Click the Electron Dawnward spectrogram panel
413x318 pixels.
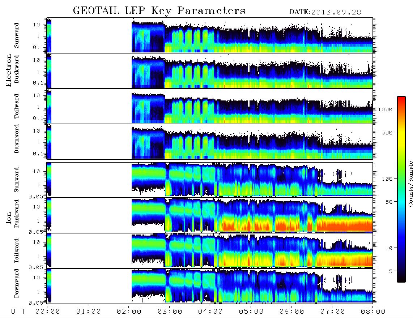pos(210,141)
